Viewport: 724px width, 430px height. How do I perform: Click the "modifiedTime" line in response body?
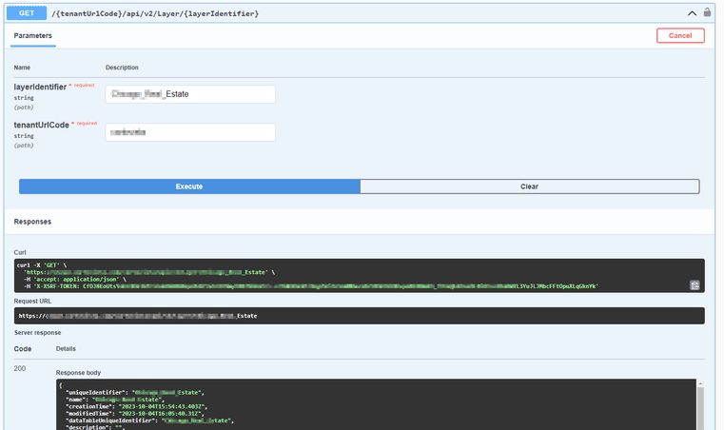(135, 414)
